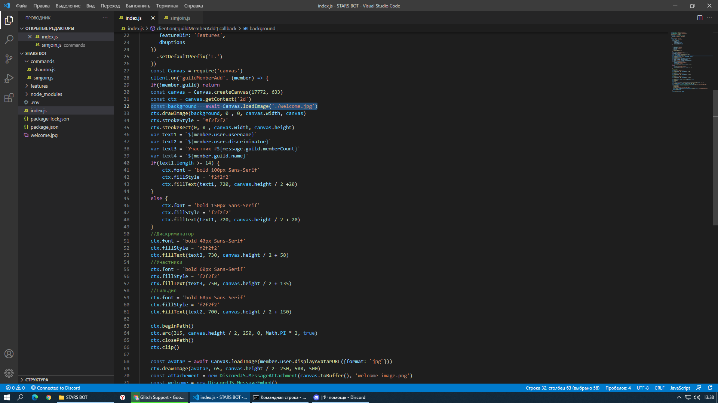The width and height of the screenshot is (718, 403).
Task: Open welcome.jpg in the explorer
Action: pos(44,135)
